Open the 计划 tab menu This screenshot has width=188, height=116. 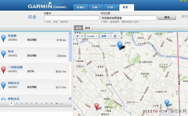[x=111, y=7]
